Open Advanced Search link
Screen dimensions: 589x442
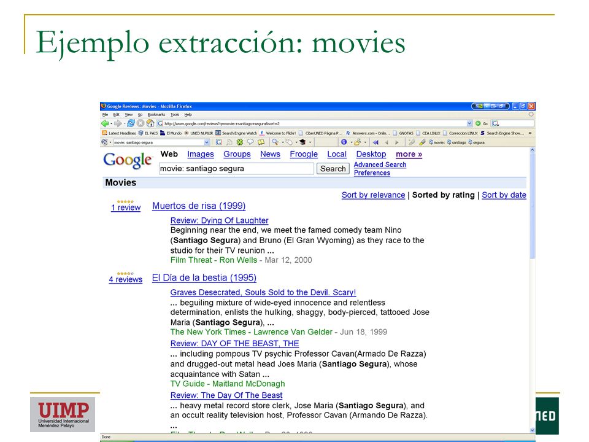[380, 165]
